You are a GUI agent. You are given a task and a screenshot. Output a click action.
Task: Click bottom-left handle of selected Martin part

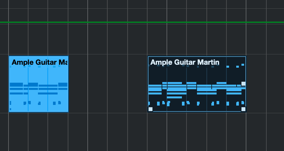(x=151, y=109)
